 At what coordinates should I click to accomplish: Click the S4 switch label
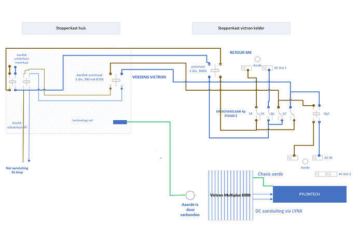[x=251, y=114]
